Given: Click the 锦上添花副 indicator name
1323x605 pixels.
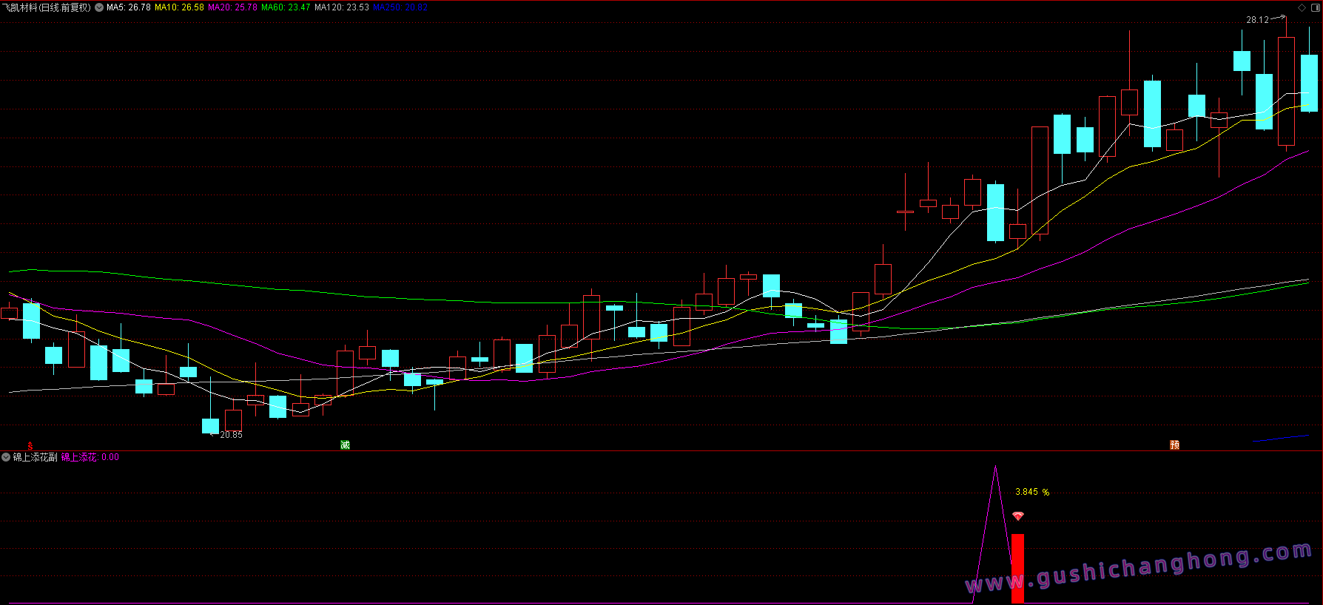Looking at the screenshot, I should point(35,457).
